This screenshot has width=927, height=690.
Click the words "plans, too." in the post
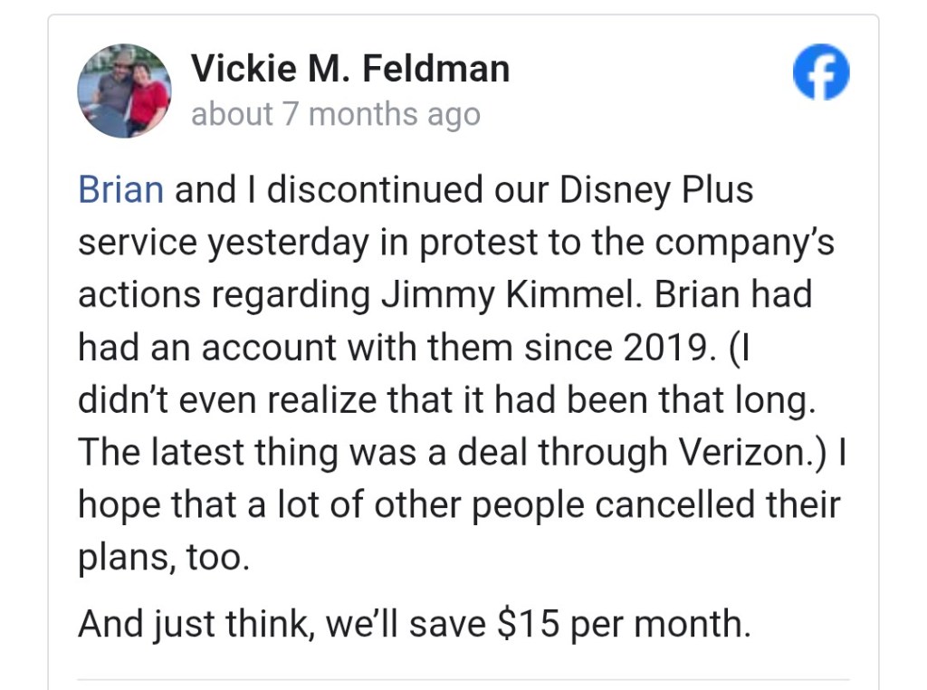(163, 556)
